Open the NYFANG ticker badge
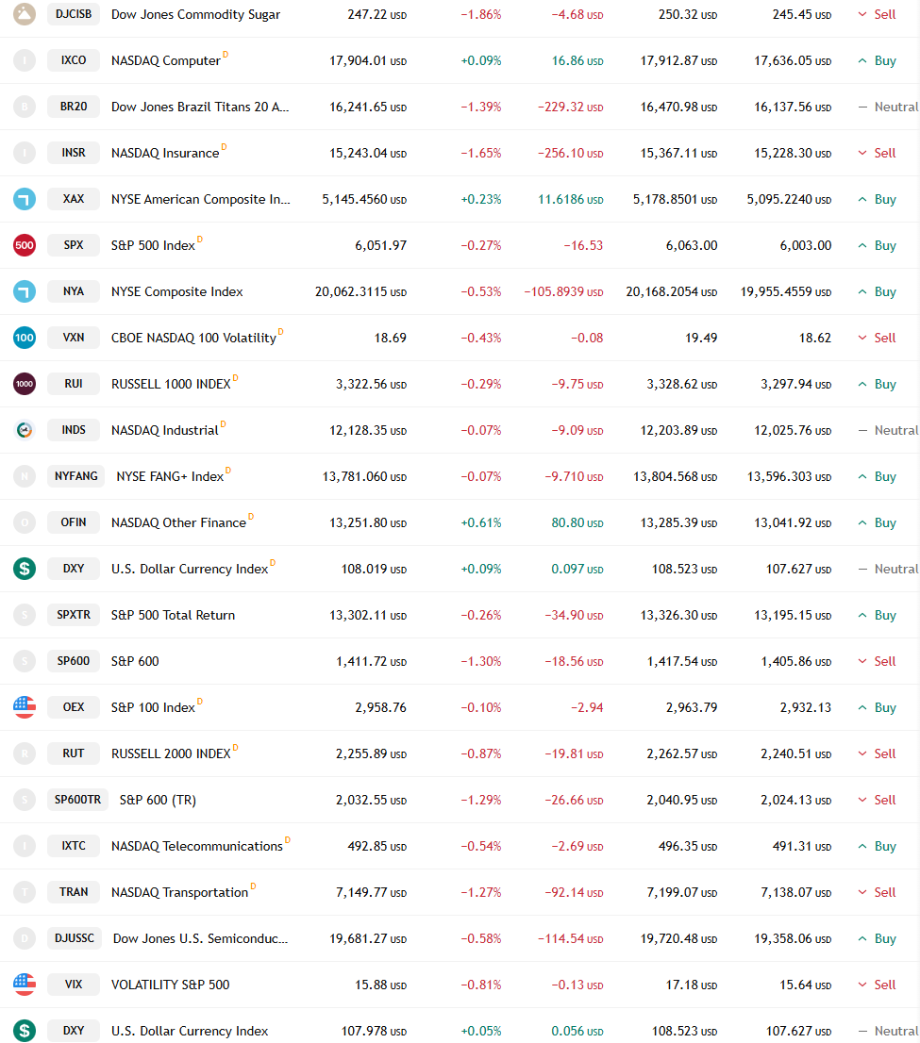Image resolution: width=920 pixels, height=1043 pixels. (75, 476)
